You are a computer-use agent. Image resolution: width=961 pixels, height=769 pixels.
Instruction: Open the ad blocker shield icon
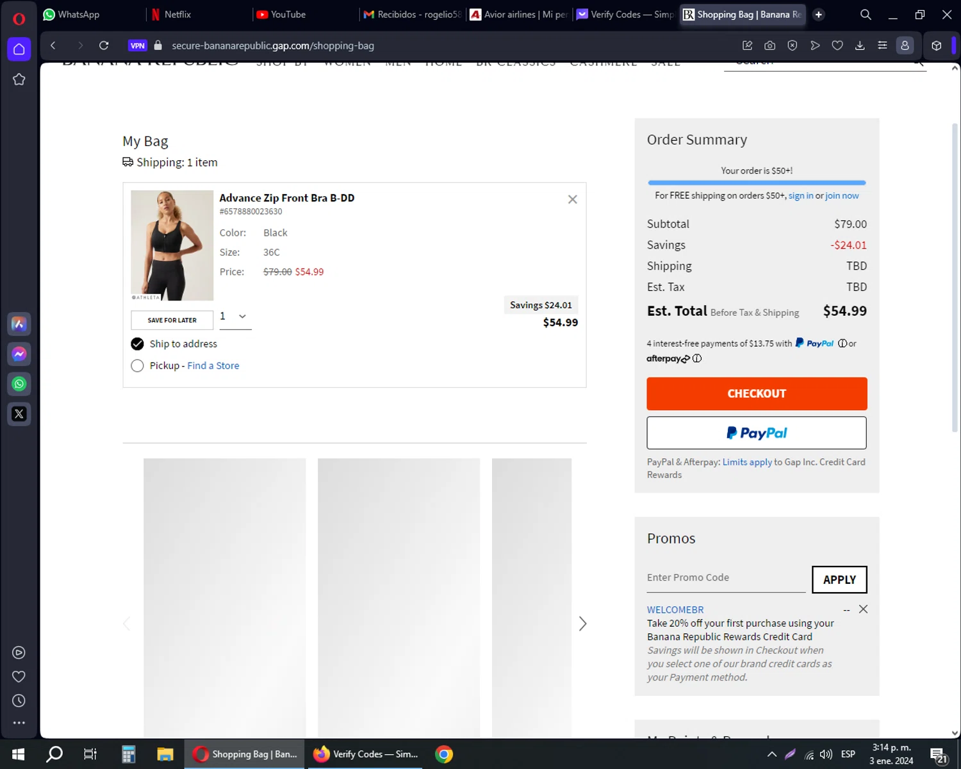(793, 45)
